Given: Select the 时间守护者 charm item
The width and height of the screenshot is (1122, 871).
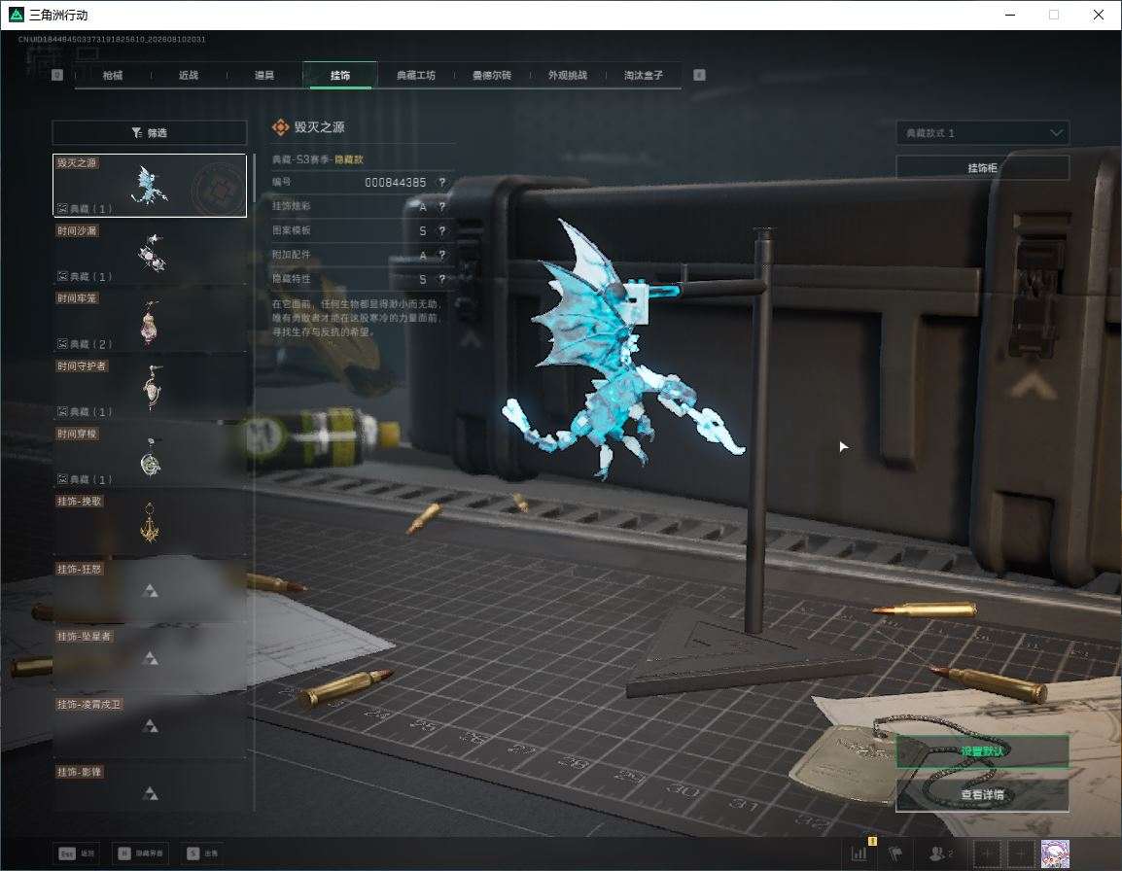Looking at the screenshot, I should click(150, 389).
